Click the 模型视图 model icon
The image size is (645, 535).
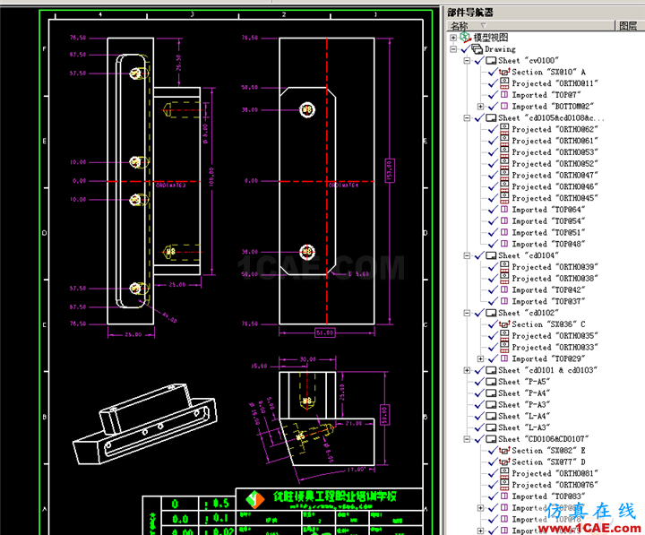[x=465, y=38]
